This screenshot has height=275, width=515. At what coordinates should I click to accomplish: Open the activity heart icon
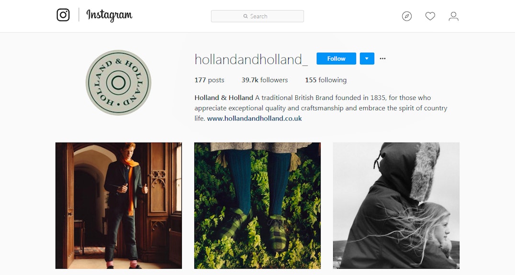430,16
